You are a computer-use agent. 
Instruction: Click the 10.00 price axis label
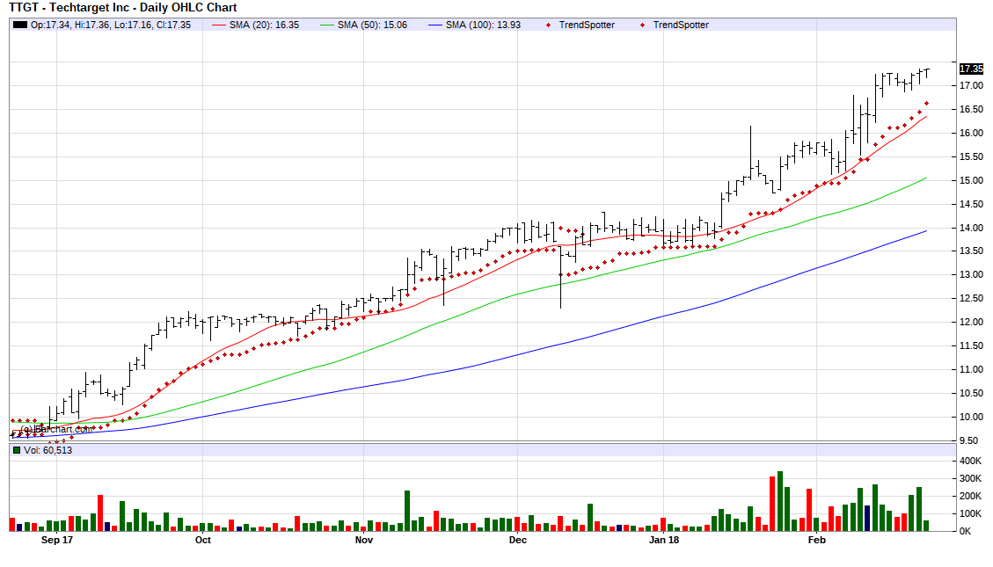[x=972, y=417]
